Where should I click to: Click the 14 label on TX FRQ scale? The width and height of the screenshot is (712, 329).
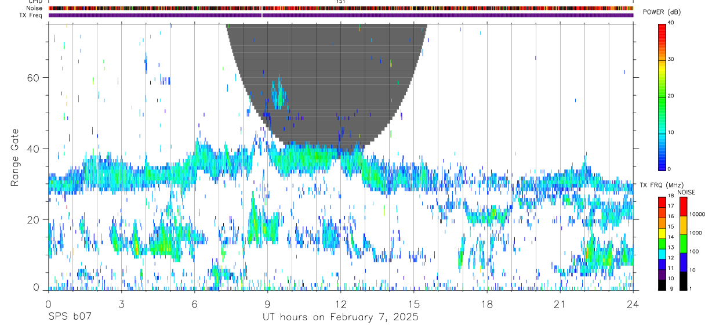pos(671,237)
